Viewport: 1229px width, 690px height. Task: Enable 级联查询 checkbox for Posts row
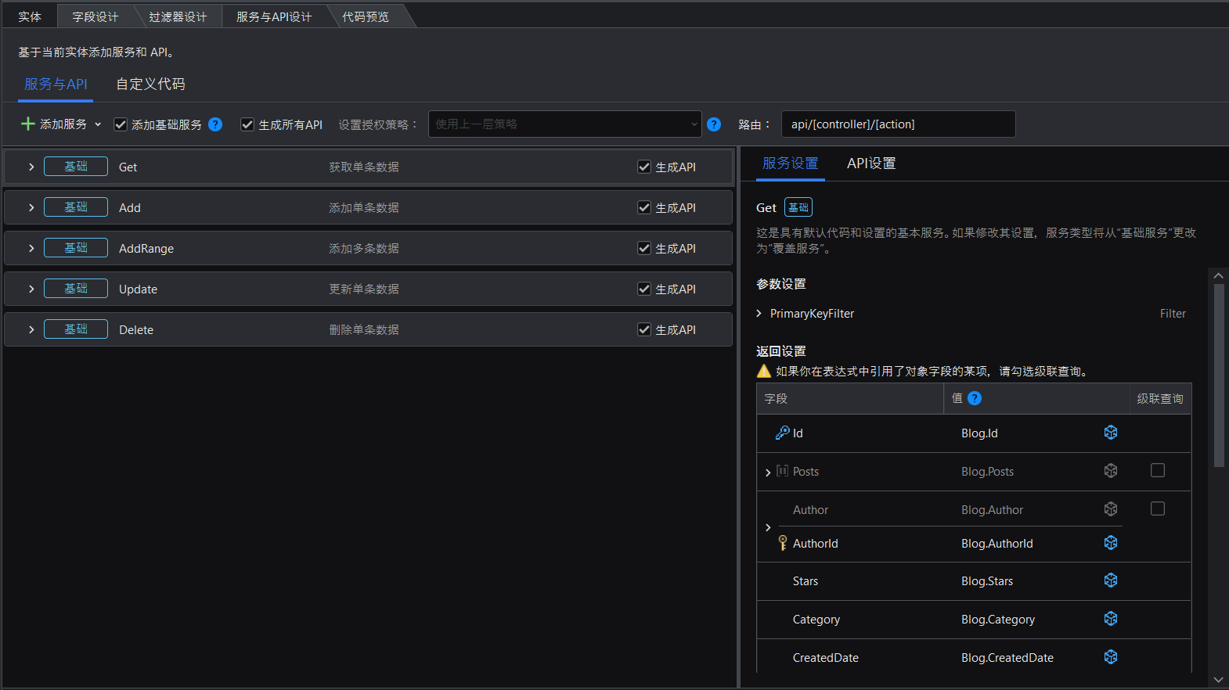click(x=1158, y=470)
